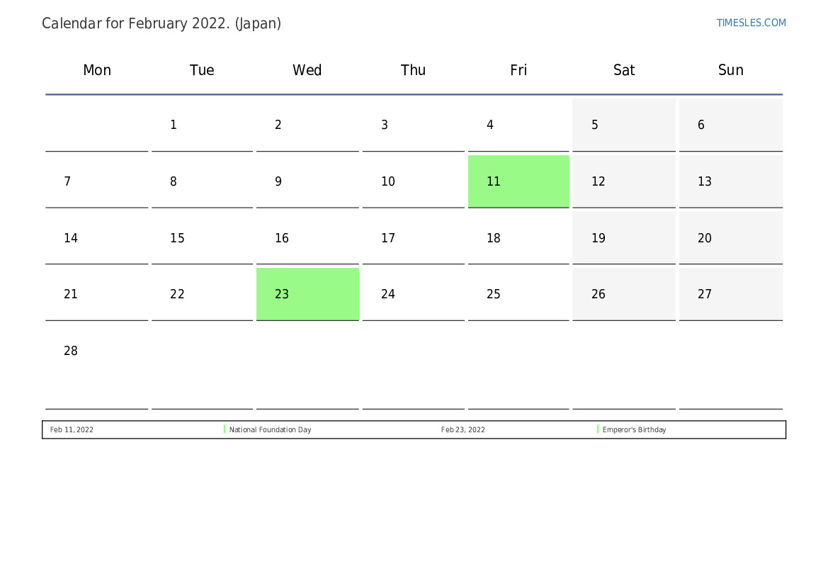The height and width of the screenshot is (586, 828).
Task: Click the calendar title for February 2022
Action: tap(161, 23)
